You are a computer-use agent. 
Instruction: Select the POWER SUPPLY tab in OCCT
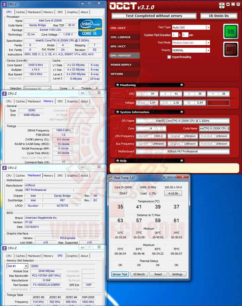[125, 64]
